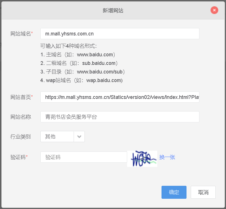Click the 网站域名 field label

(x=21, y=34)
